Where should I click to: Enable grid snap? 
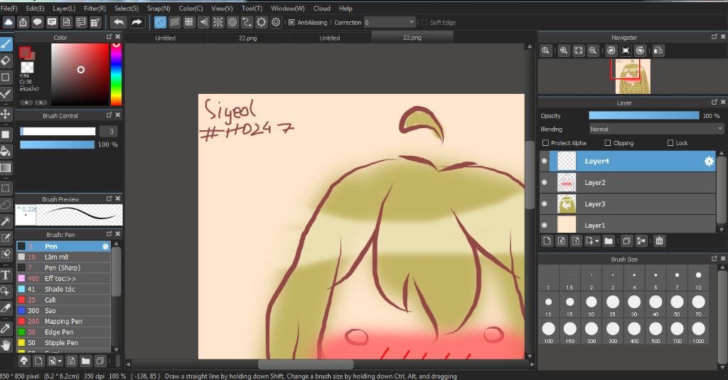(x=189, y=22)
